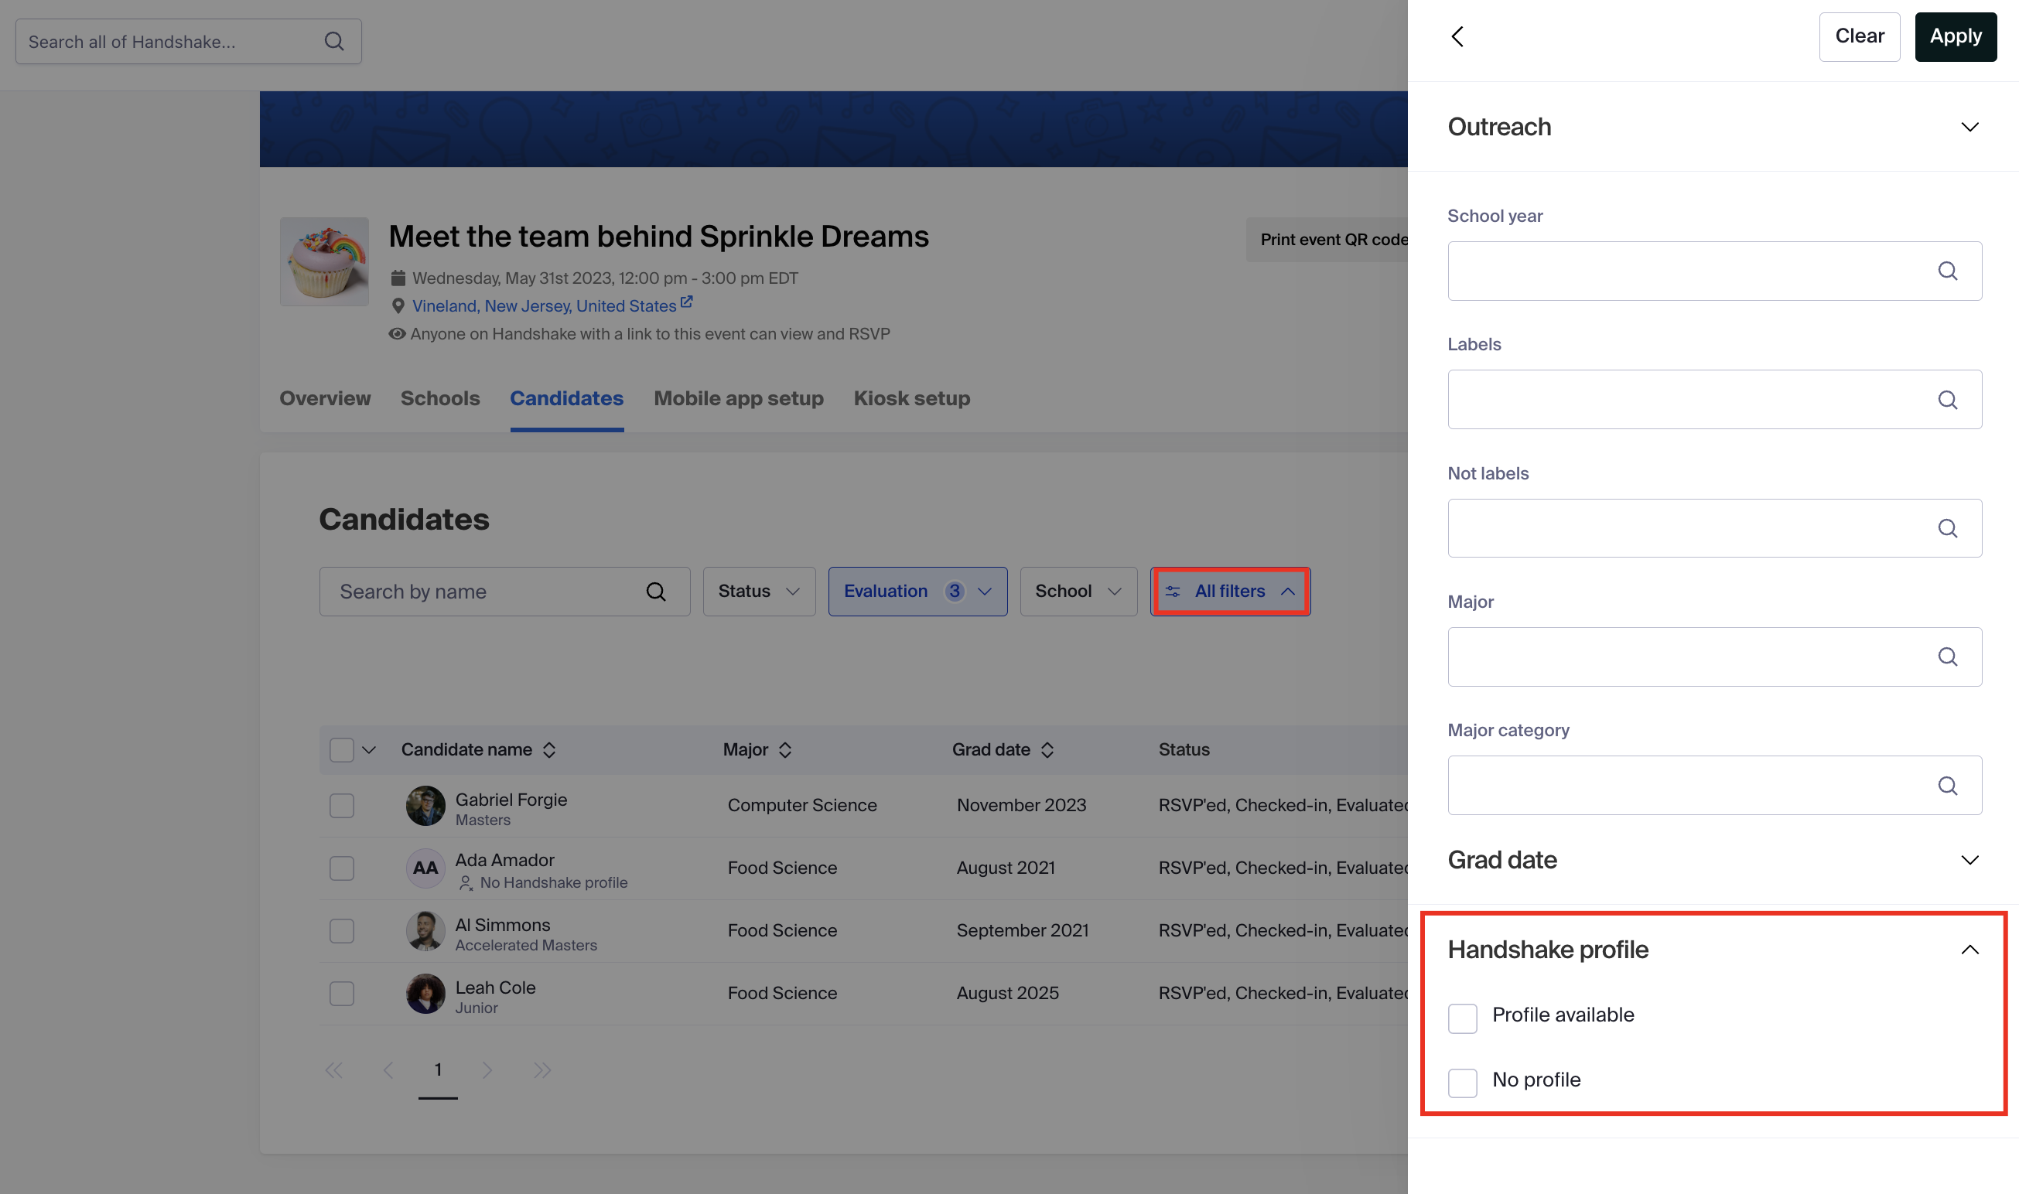Open the Vineland, New Jersey location link
Screen dimensions: 2019x1194
(544, 305)
